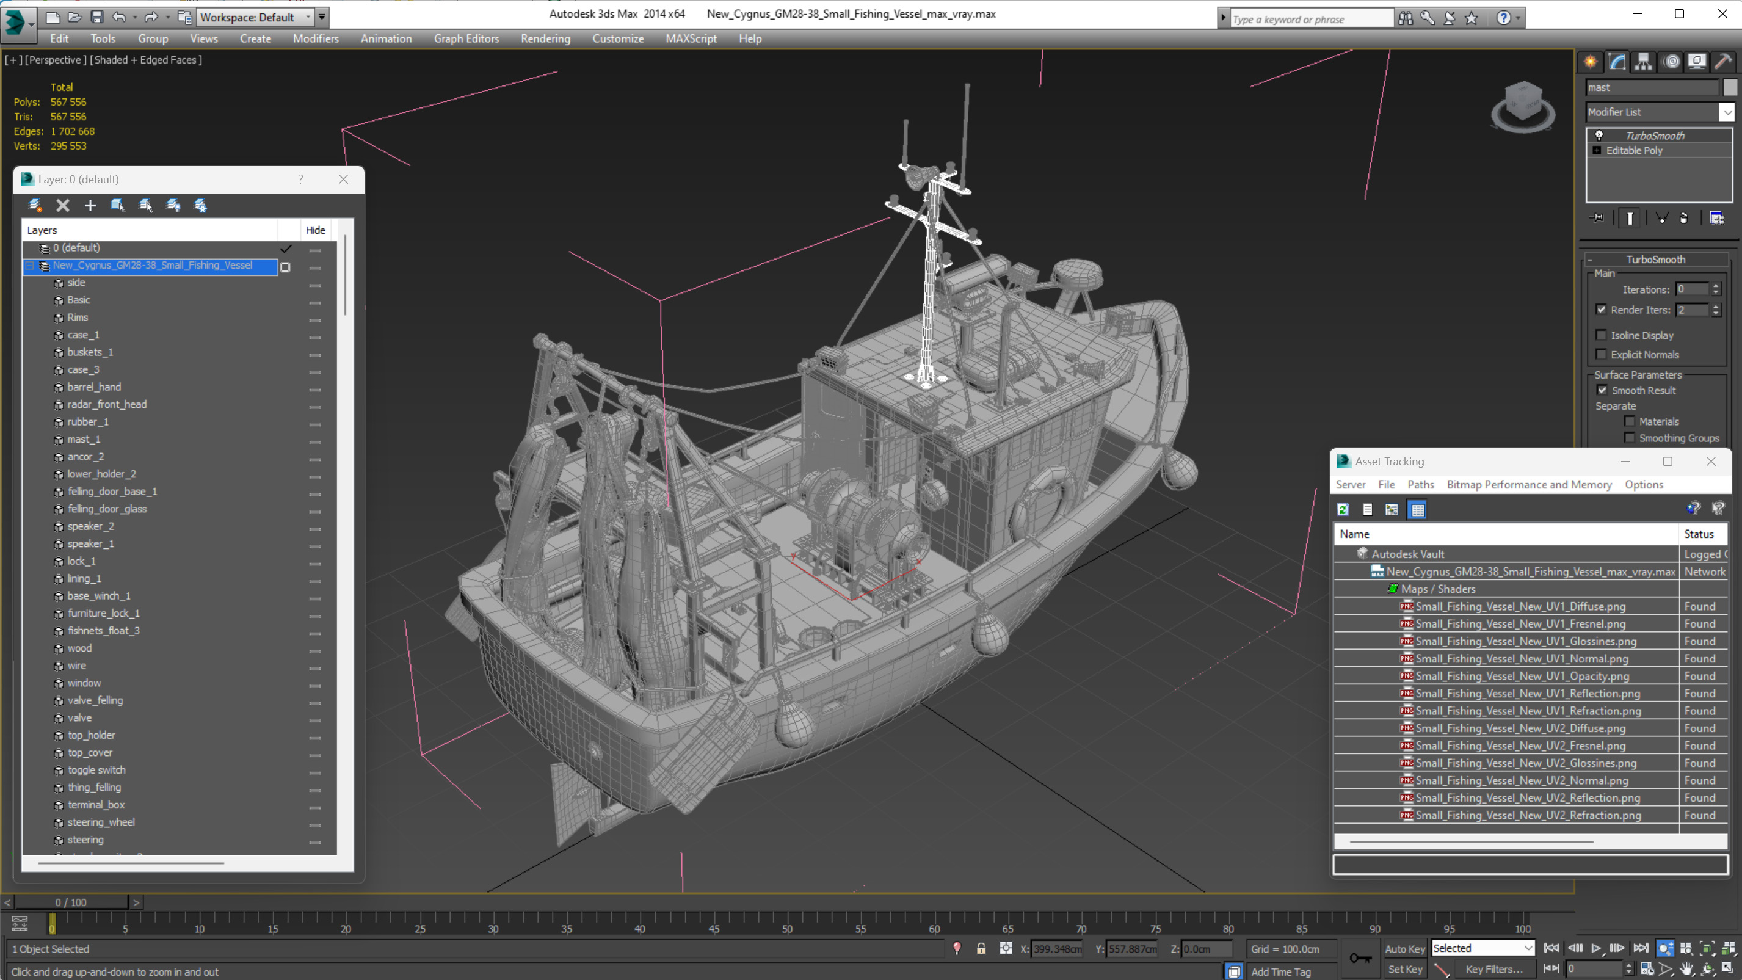Click the Selection Lock toggle icon
Screen dimensions: 1742x980
click(981, 948)
